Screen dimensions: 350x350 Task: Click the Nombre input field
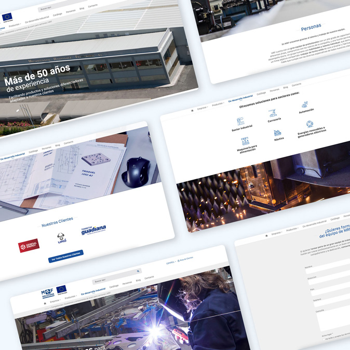point(328,267)
